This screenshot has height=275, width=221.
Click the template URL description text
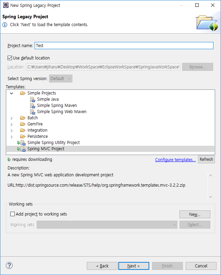[96, 185]
